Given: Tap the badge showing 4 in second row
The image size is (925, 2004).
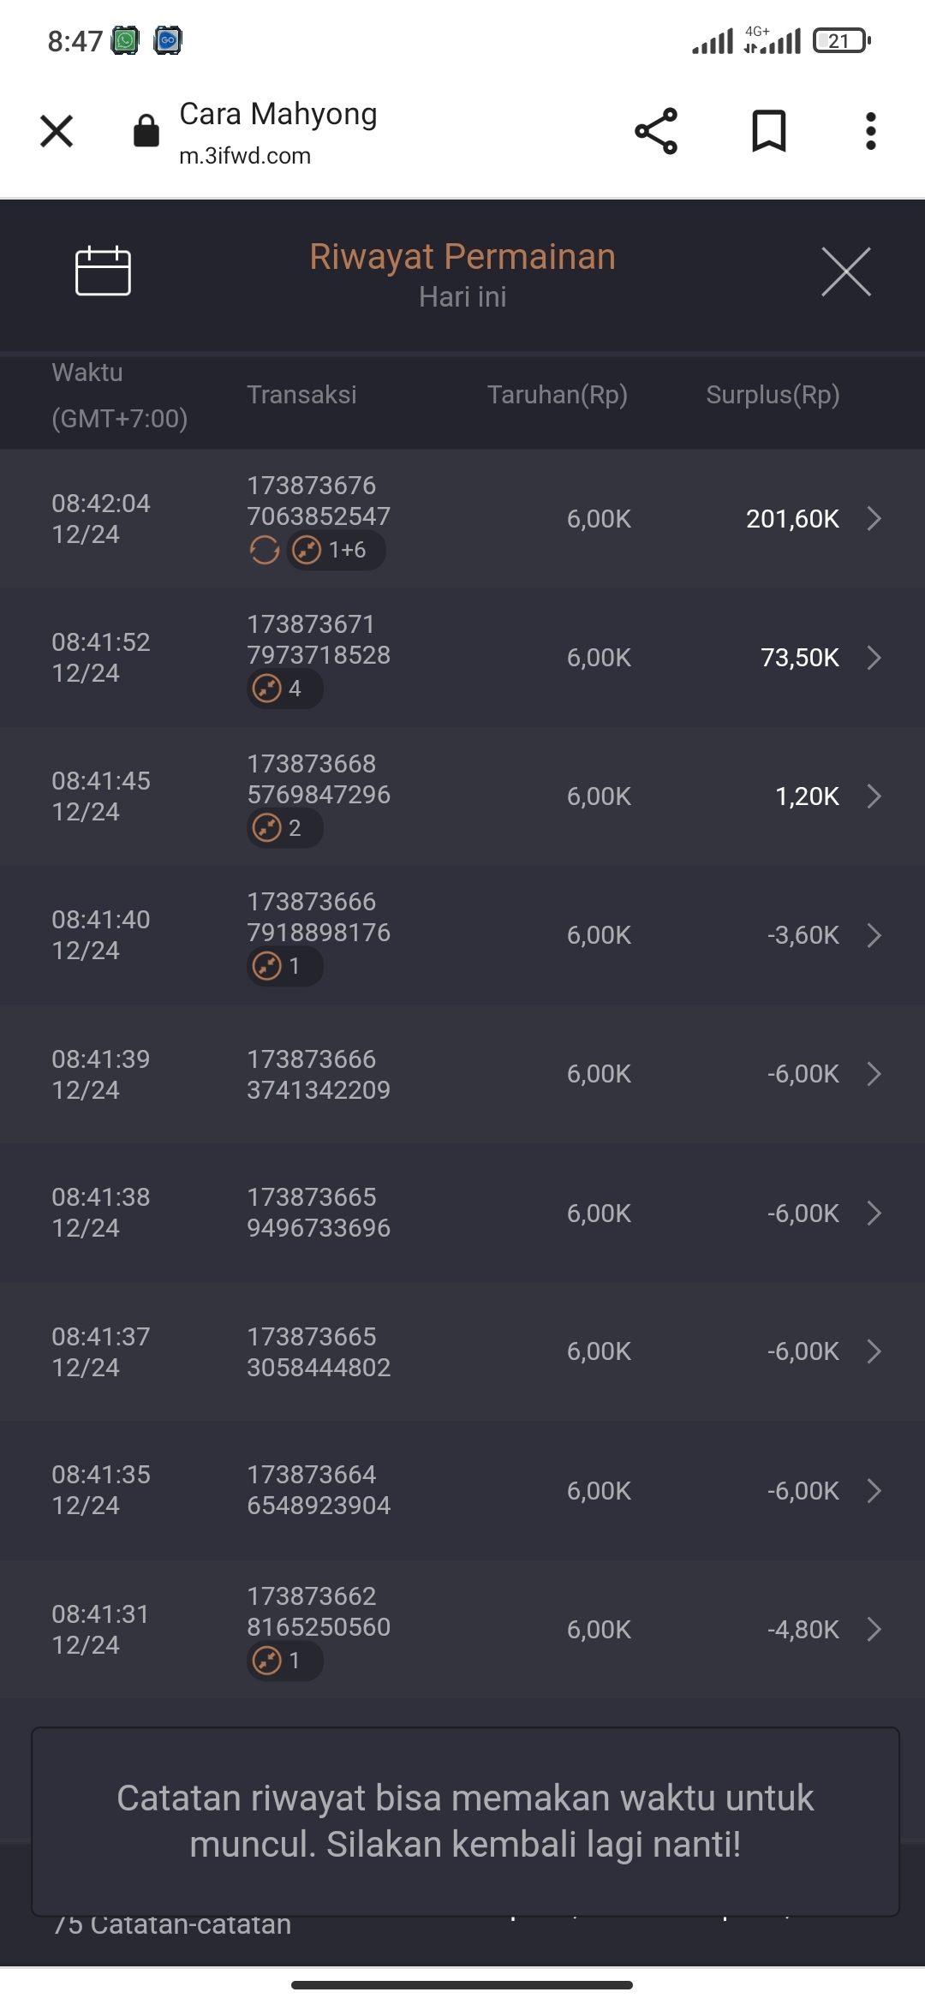Looking at the screenshot, I should click(284, 689).
